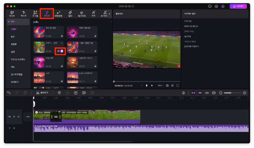The height and width of the screenshot is (148, 254).
Task: Click the microphone voiceover record icon
Action: (x=184, y=93)
